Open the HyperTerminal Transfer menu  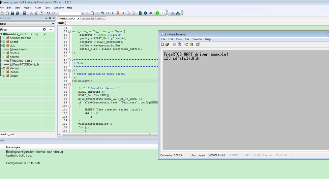[197, 39]
